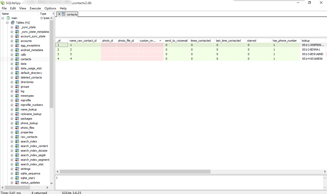Click the table icon beside raw_contacts
Viewport: 327px width, 194px height.
pyautogui.click(x=17, y=137)
